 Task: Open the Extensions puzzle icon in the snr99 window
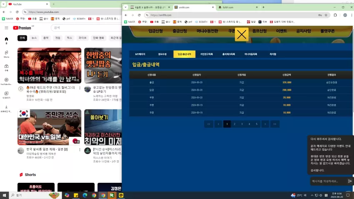point(335,15)
